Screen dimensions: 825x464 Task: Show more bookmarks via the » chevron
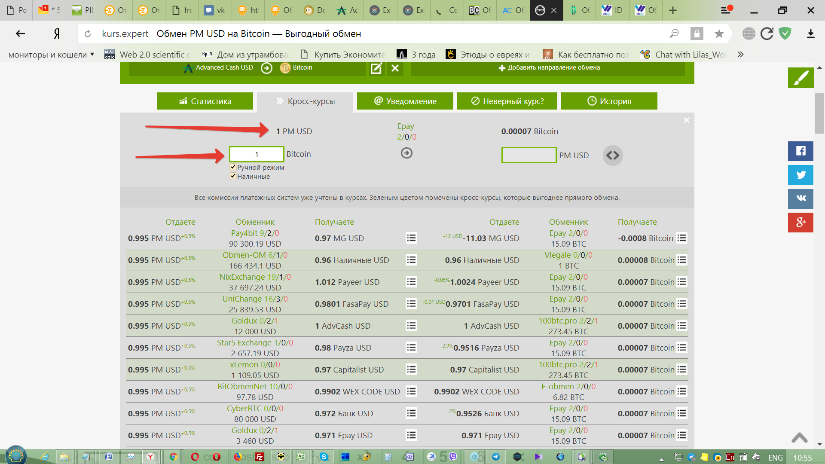click(740, 55)
